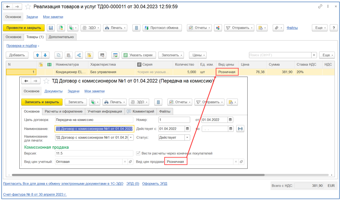The width and height of the screenshot is (340, 201).
Task: Copy link via chain icon at top right
Action: click(x=320, y=7)
